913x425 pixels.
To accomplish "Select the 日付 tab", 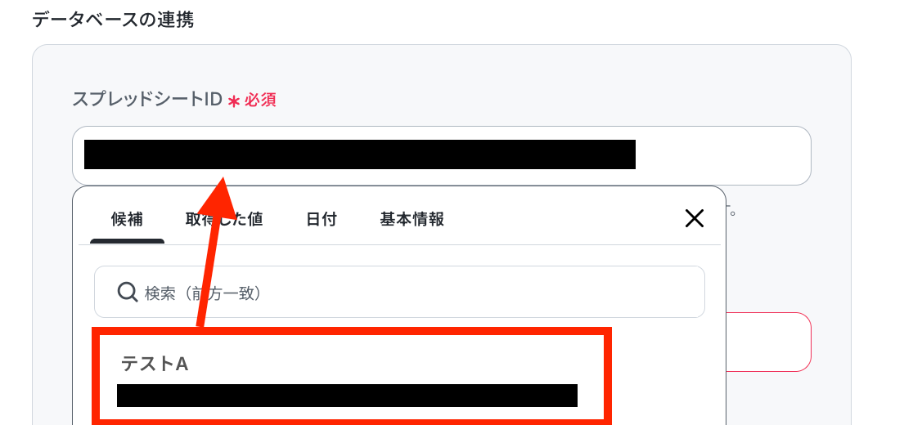I will (322, 219).
